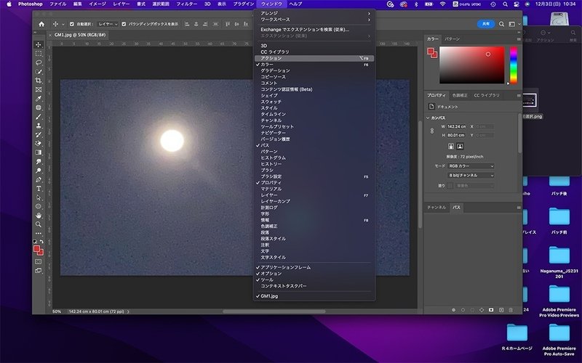The width and height of the screenshot is (582, 363).
Task: Choose ヒストリー in the Window menu
Action: point(314,164)
